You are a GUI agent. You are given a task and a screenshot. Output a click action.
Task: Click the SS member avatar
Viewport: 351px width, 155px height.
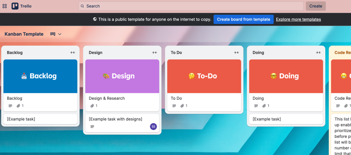point(153,127)
